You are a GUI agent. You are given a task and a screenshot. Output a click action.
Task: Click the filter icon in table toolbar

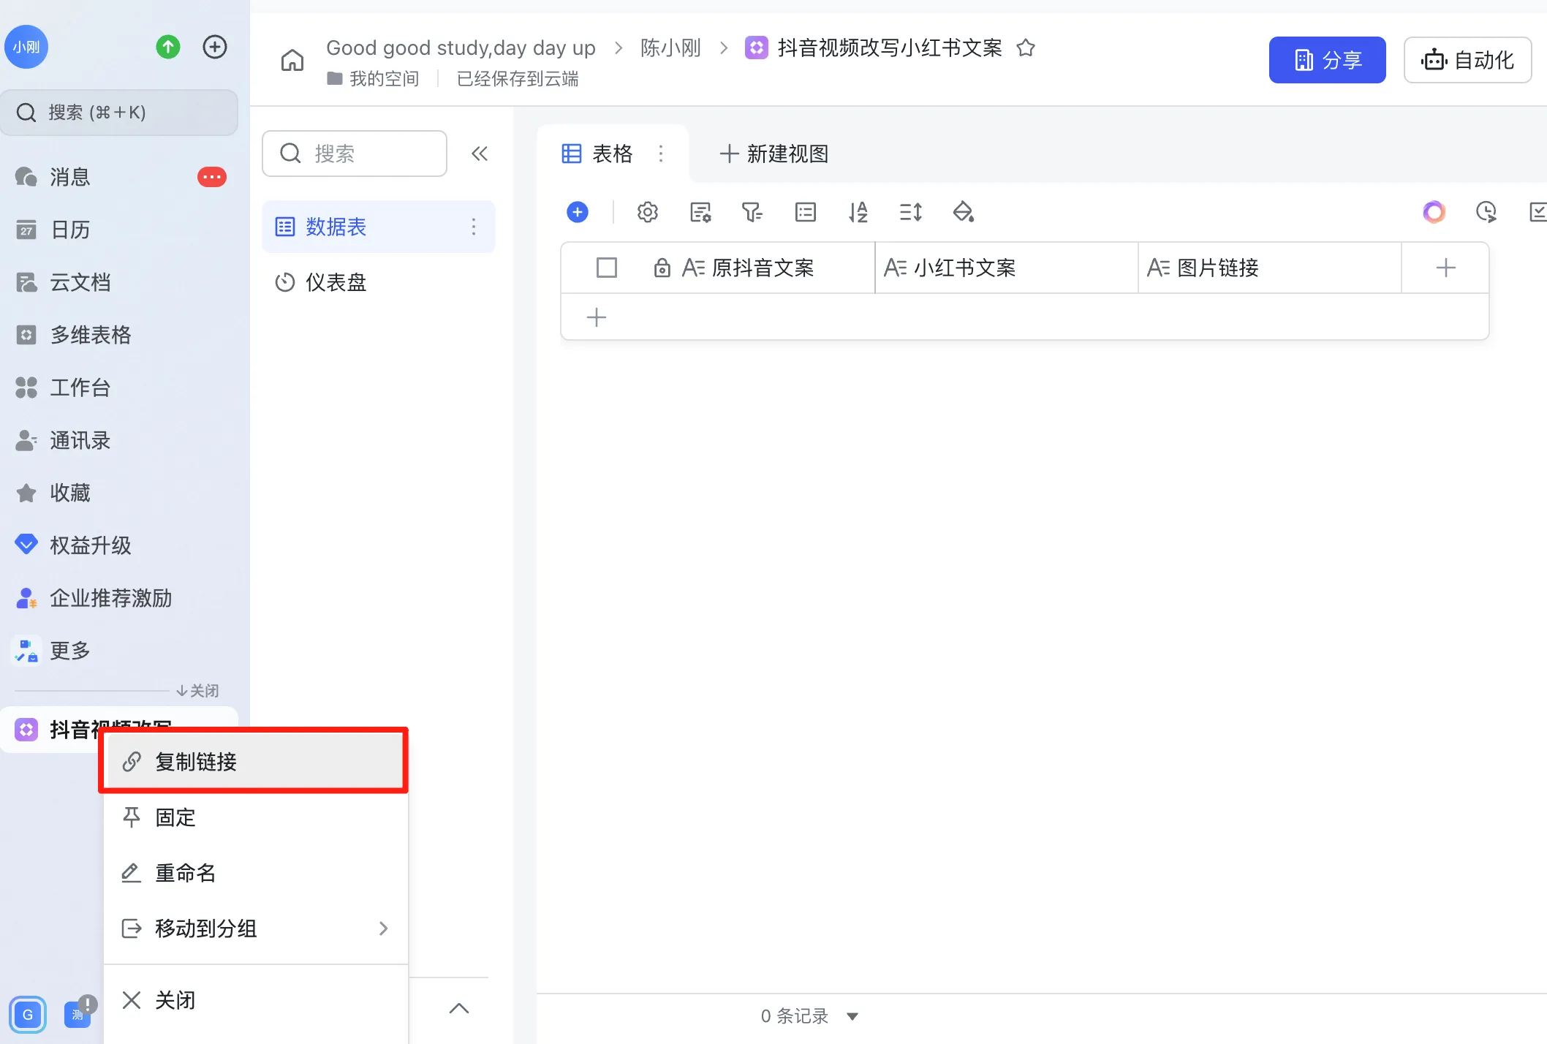pyautogui.click(x=752, y=212)
